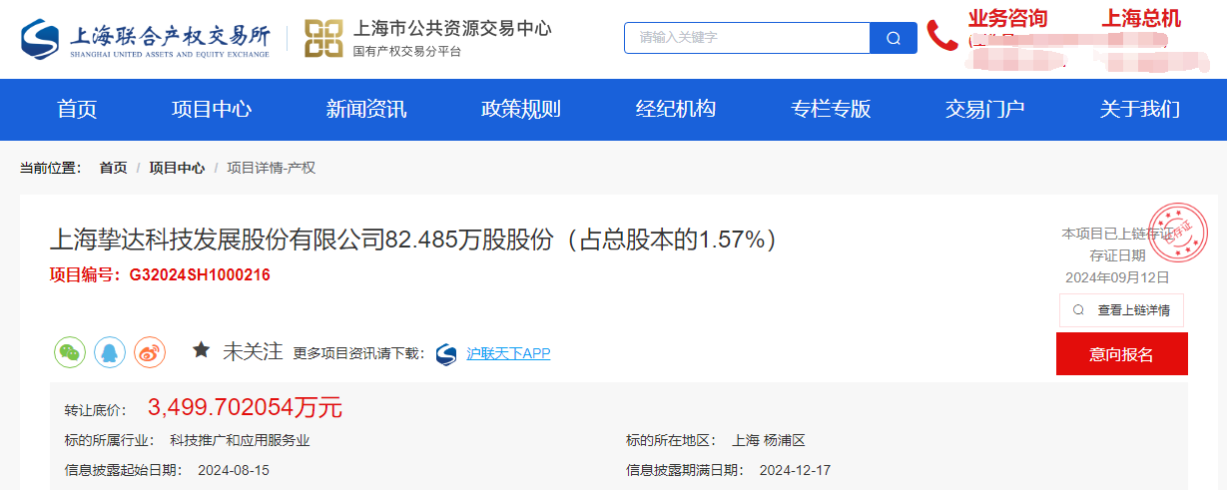Image resolution: width=1227 pixels, height=490 pixels.
Task: Open the 项目中心 navigation menu
Action: click(212, 110)
